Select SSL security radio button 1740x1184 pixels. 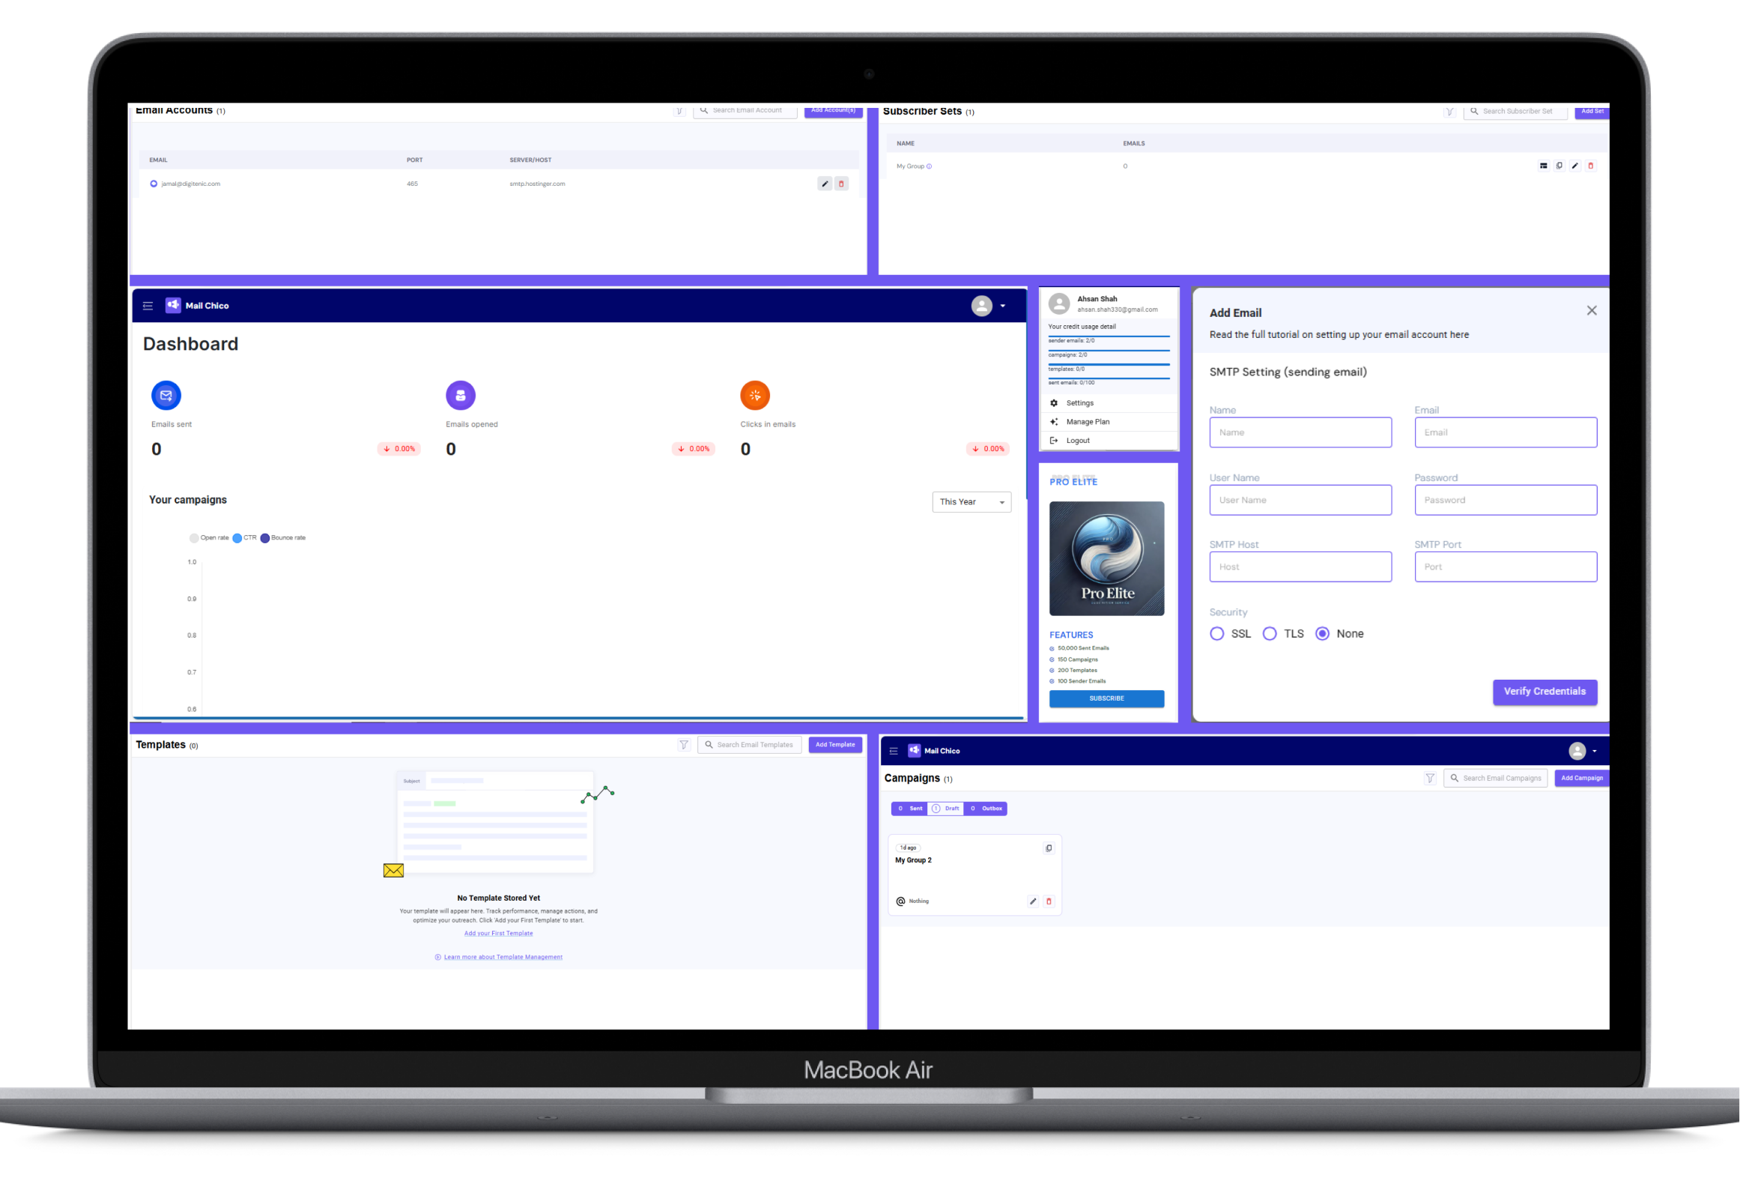(x=1216, y=633)
